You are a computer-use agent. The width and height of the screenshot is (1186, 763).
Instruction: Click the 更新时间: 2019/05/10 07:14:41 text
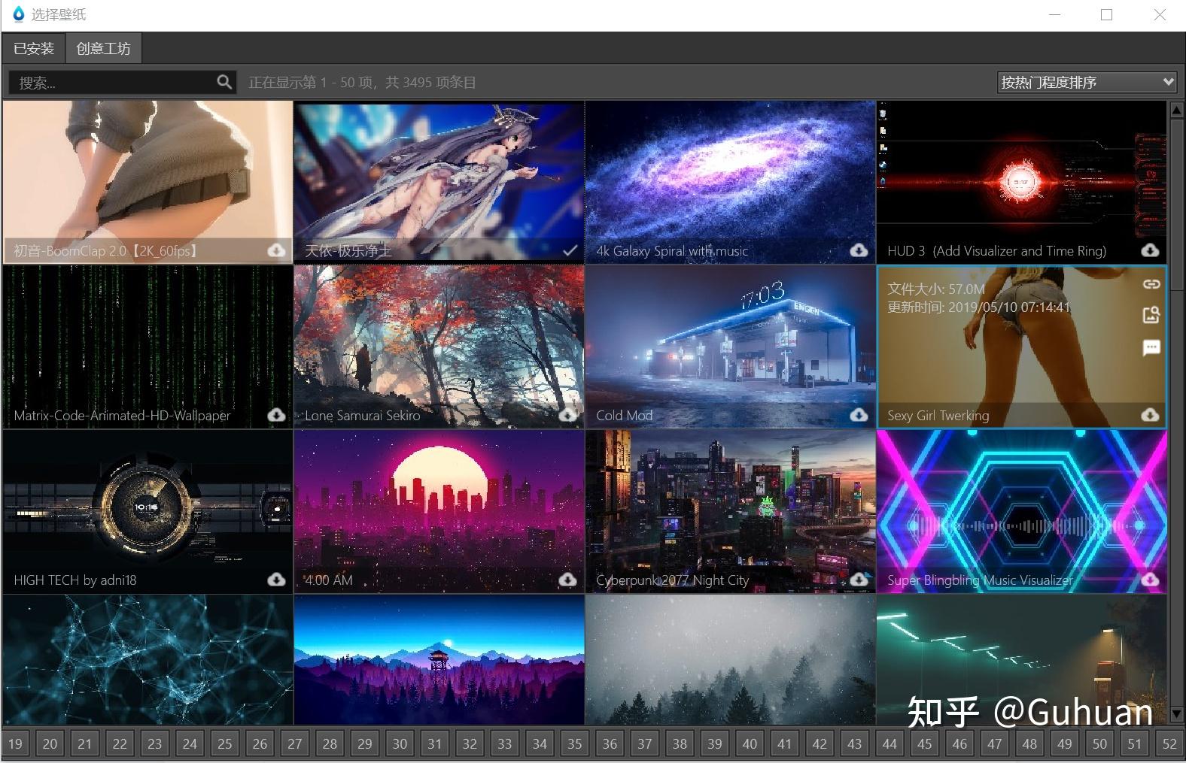(978, 307)
